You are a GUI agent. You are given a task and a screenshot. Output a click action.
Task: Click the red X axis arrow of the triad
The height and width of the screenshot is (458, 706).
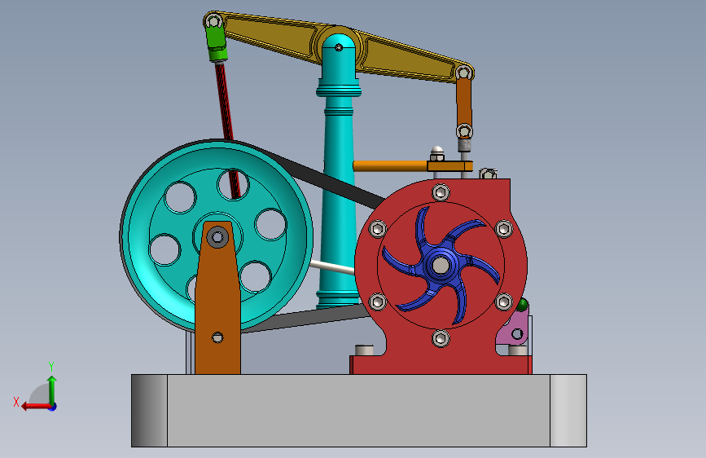[35, 407]
